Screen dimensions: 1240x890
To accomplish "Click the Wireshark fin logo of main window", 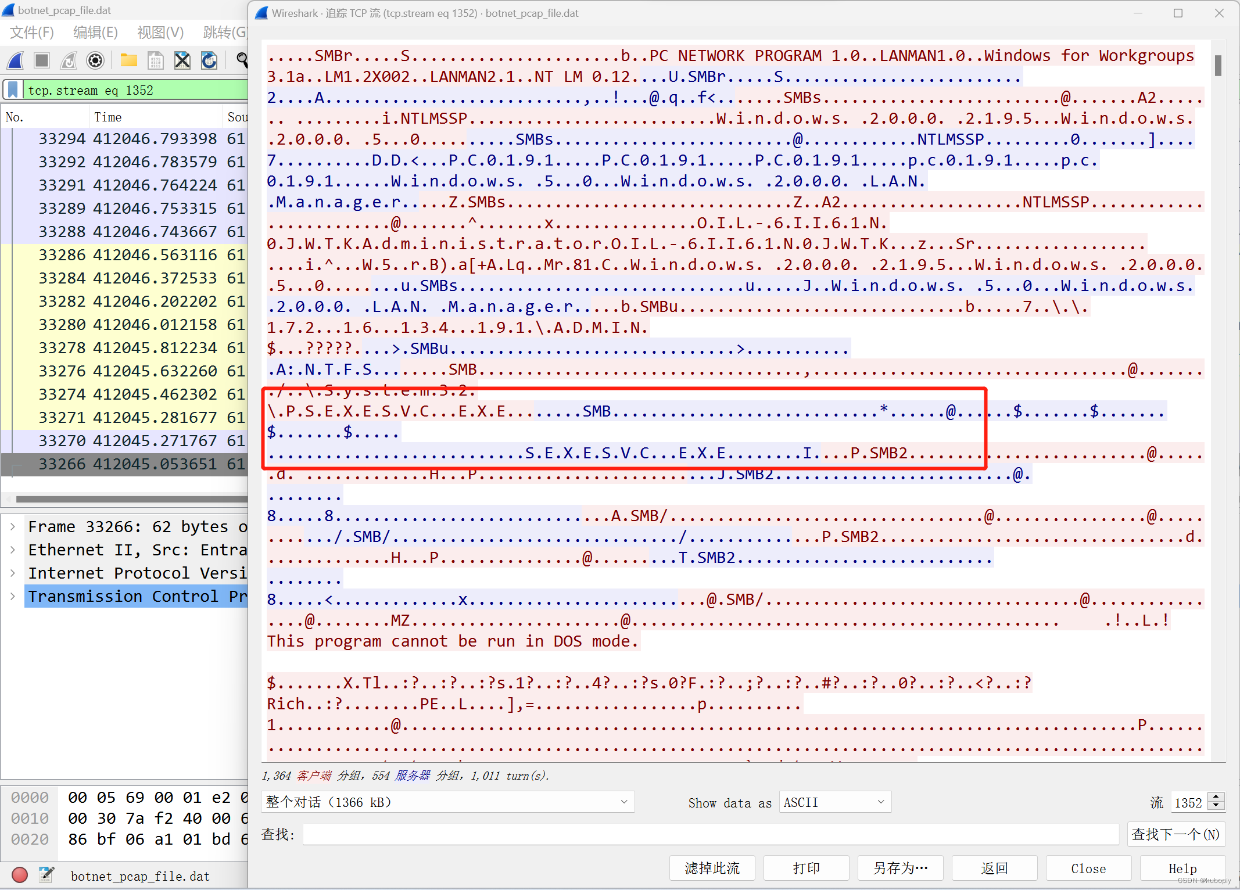I will (8, 10).
